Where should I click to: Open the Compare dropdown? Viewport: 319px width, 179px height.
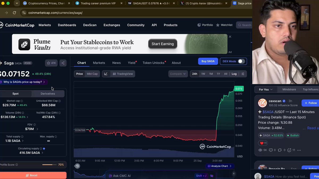coord(178,74)
